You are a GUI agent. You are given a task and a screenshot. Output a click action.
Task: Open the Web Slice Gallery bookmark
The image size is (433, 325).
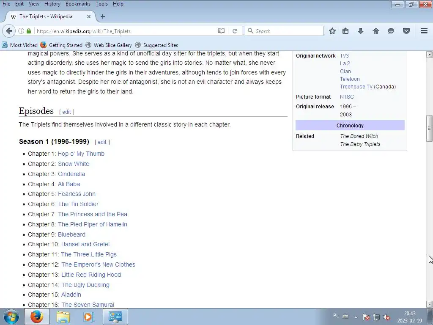click(109, 45)
